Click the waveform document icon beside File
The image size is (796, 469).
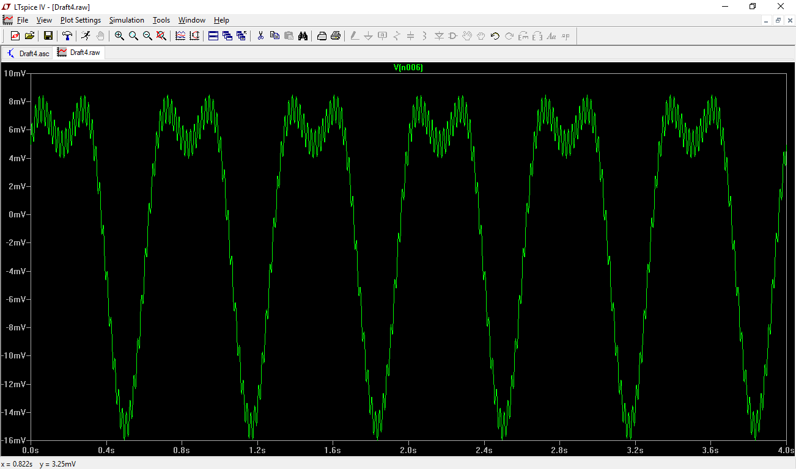[7, 20]
